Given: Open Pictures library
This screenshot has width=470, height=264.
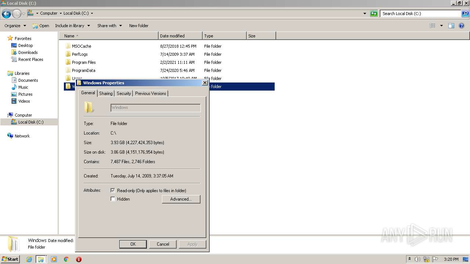Looking at the screenshot, I should [25, 94].
